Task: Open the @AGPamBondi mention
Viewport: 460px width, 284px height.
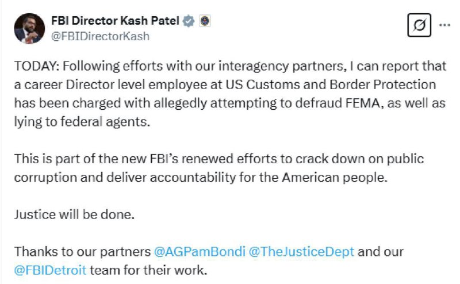Action: 200,252
